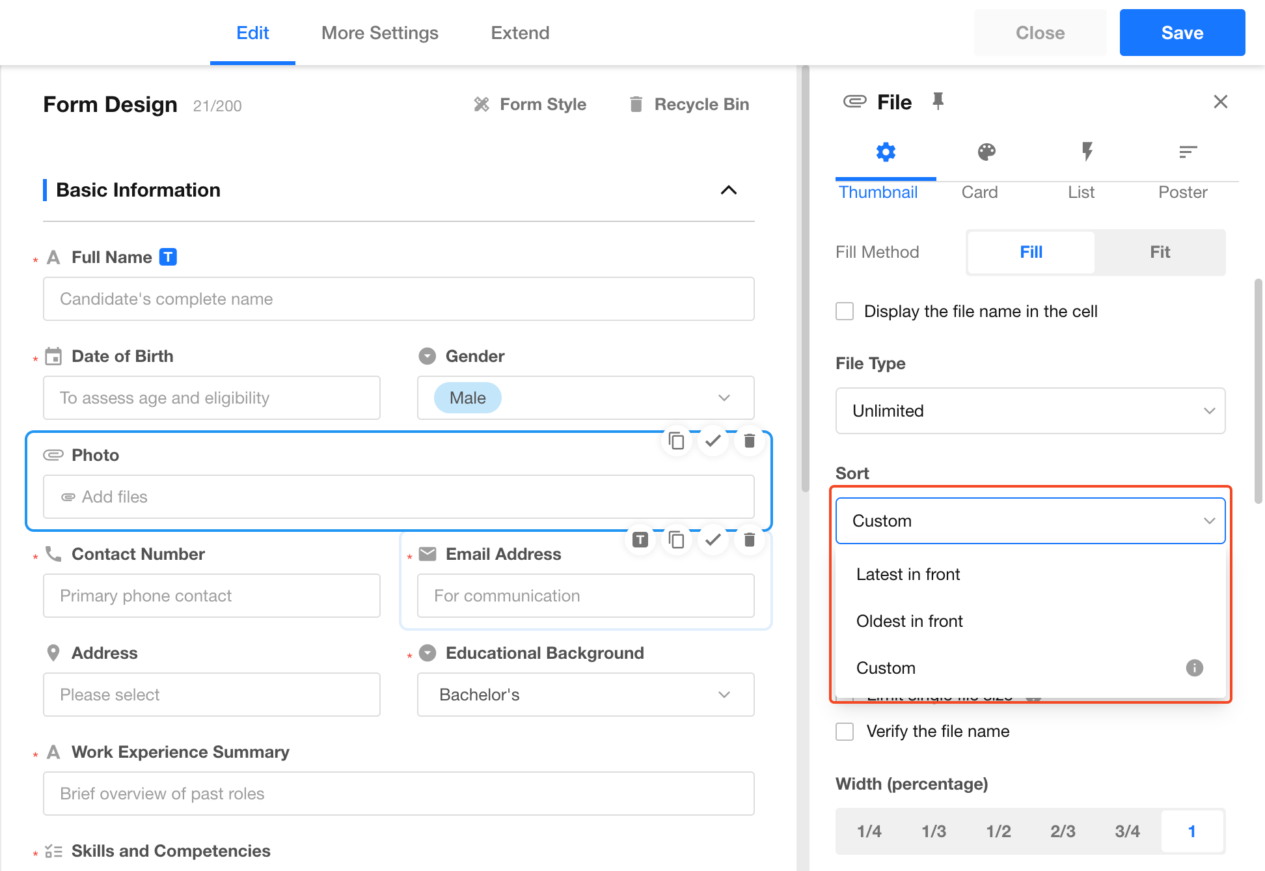This screenshot has width=1265, height=871.
Task: Click the checkmark icon on Email Address field
Action: pyautogui.click(x=713, y=540)
